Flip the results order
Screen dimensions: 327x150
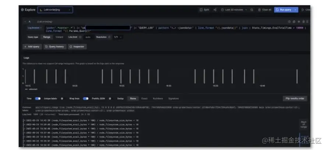[x=295, y=98]
